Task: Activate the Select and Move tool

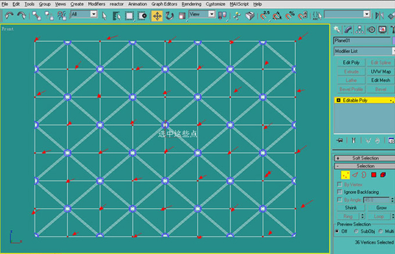Action: click(x=157, y=16)
